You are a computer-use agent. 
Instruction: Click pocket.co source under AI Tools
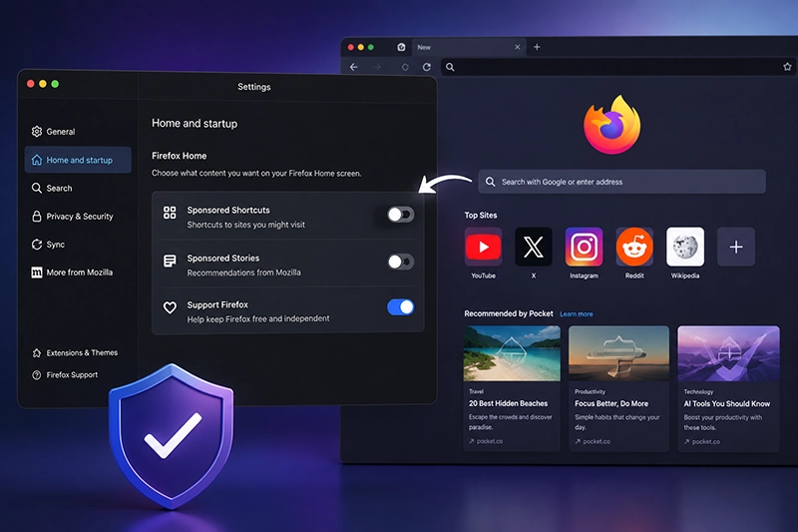(702, 442)
